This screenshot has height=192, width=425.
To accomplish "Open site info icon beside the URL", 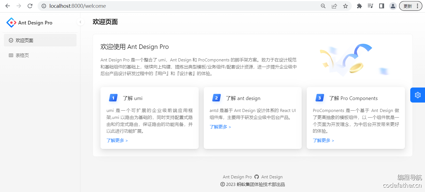I will coord(44,6).
